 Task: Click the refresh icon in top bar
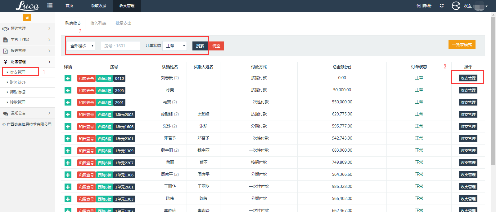pyautogui.click(x=442, y=6)
